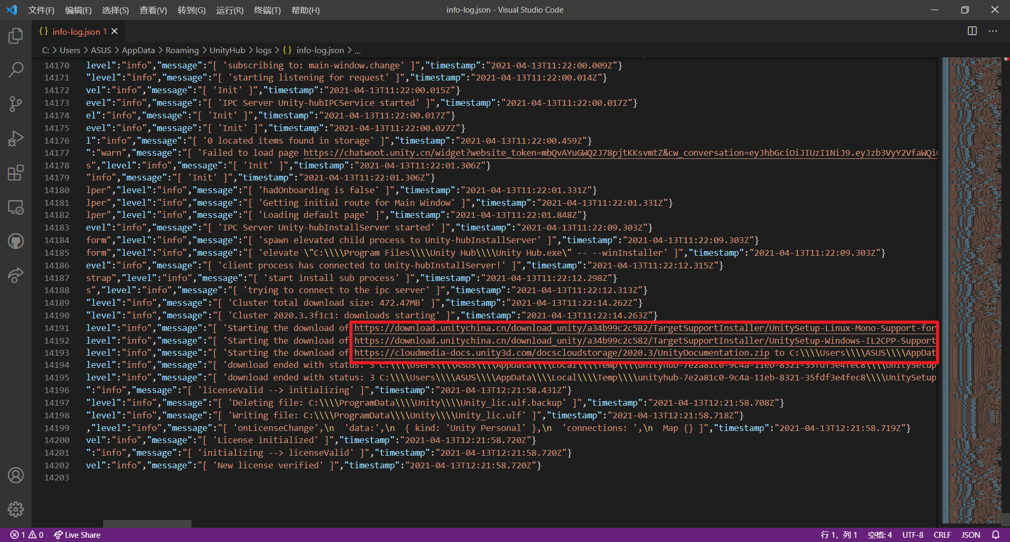
Task: Open the UnityDocumentation.zip link
Action: pos(561,353)
